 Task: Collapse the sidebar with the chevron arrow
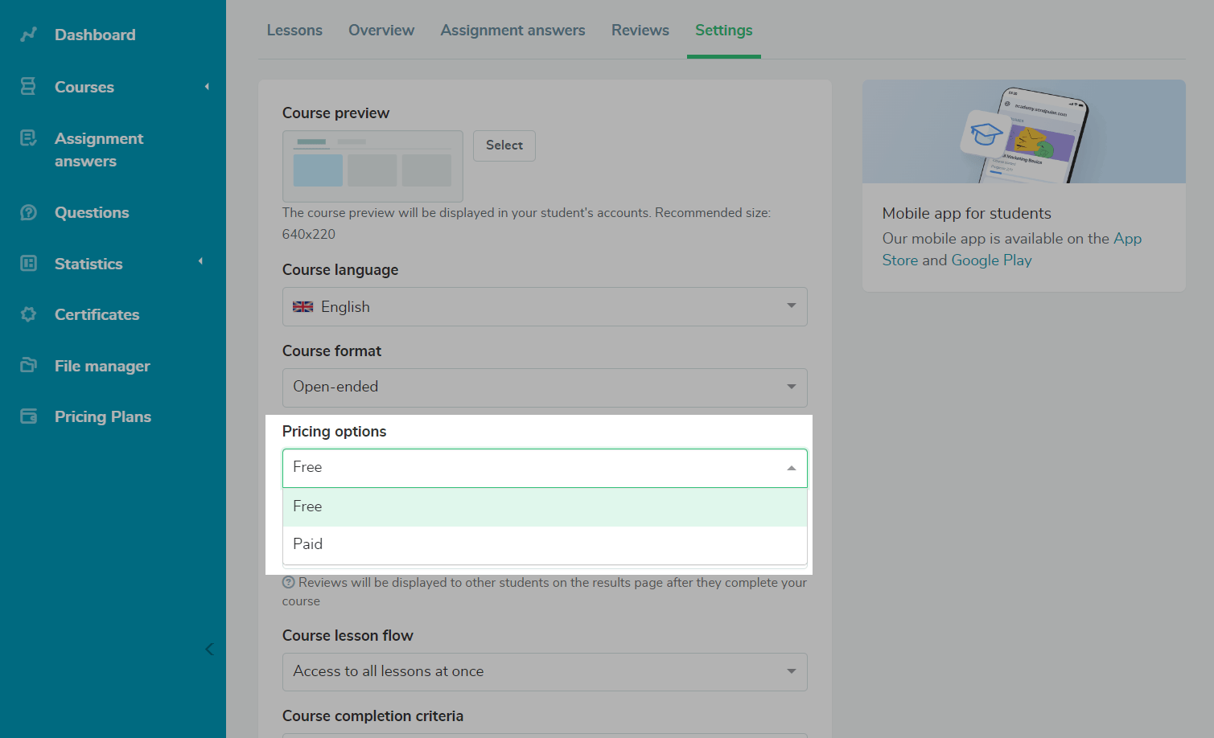click(209, 650)
